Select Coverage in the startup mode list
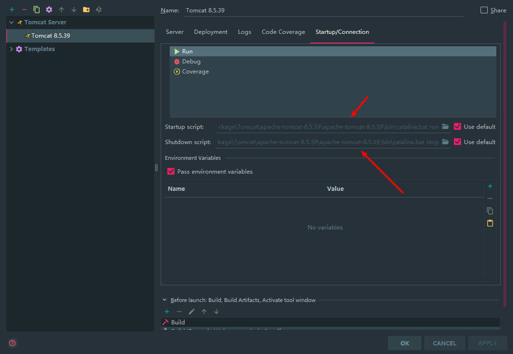This screenshot has height=354, width=513. click(x=333, y=72)
